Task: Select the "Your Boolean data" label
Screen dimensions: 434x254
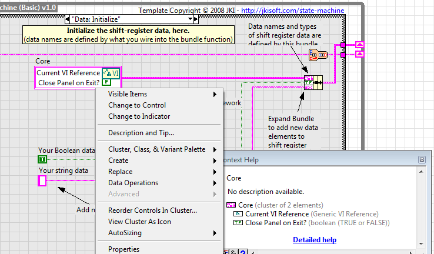Action: point(66,151)
